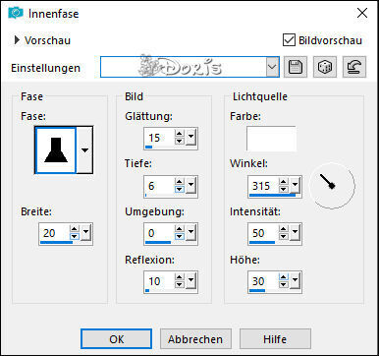
Task: Click the randomize parameters dice icon
Action: [325, 67]
